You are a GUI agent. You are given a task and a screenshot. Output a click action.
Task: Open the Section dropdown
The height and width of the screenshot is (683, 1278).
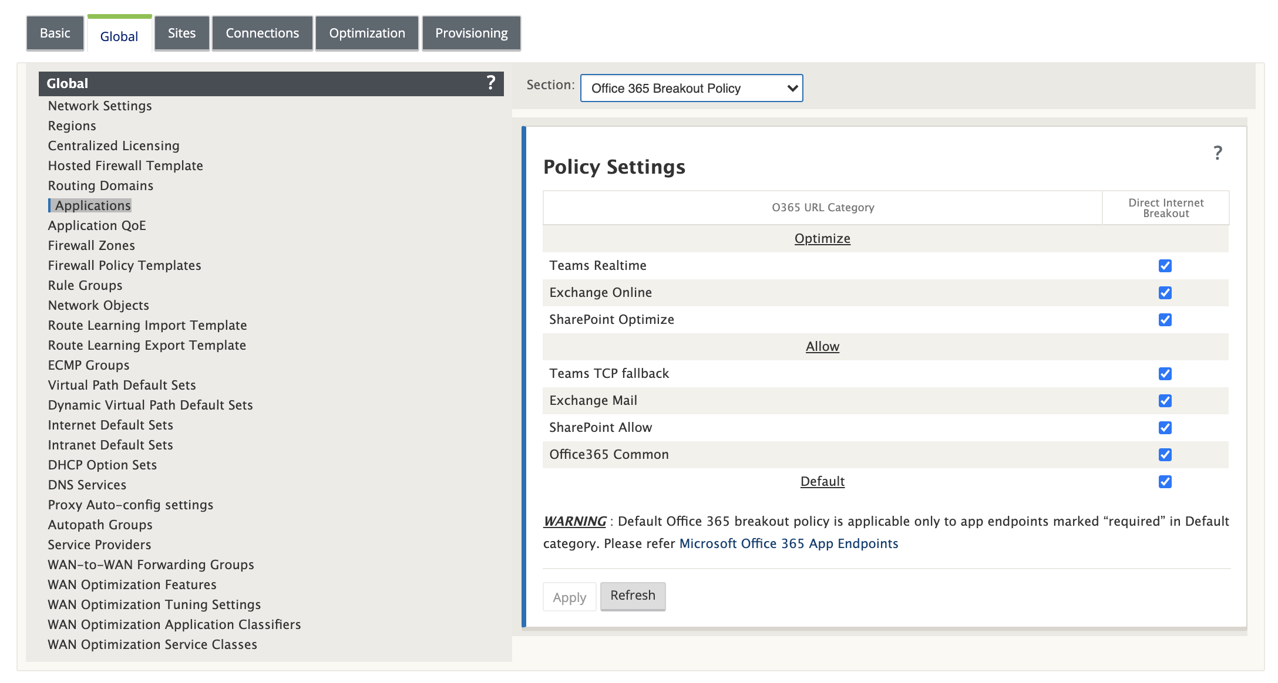pos(691,88)
